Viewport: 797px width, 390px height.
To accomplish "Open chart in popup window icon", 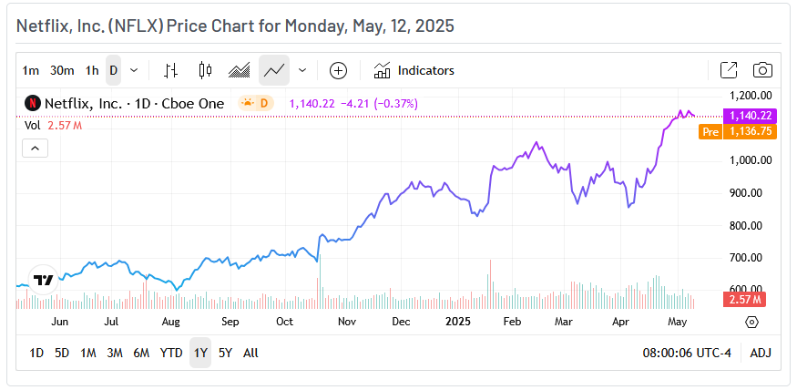I will 729,70.
